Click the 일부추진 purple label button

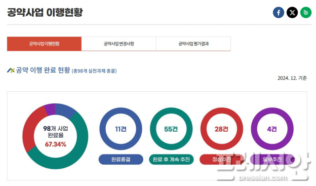(272, 159)
